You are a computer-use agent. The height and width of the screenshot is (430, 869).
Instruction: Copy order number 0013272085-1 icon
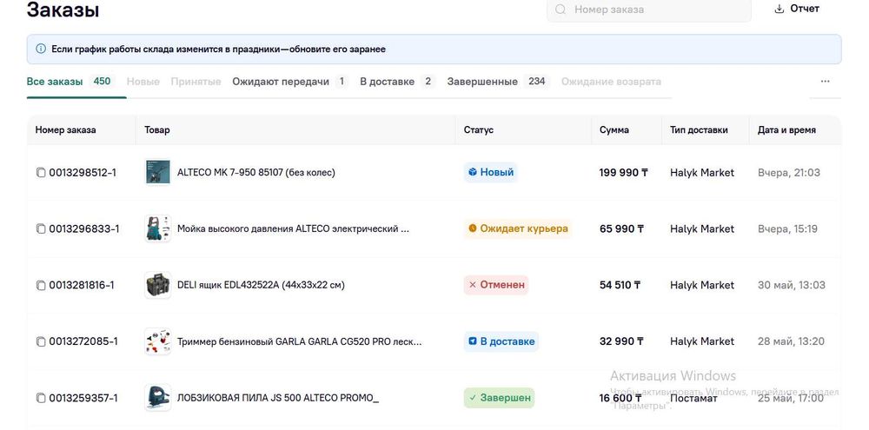coord(41,342)
